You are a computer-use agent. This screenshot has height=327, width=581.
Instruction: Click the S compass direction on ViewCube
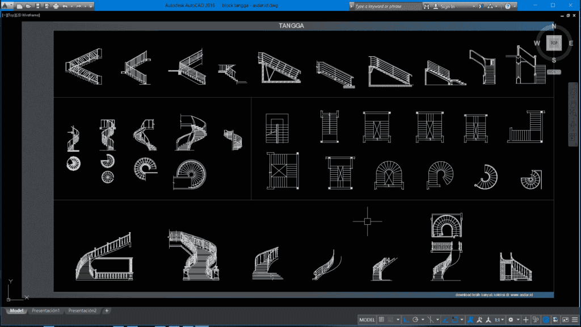click(x=554, y=60)
